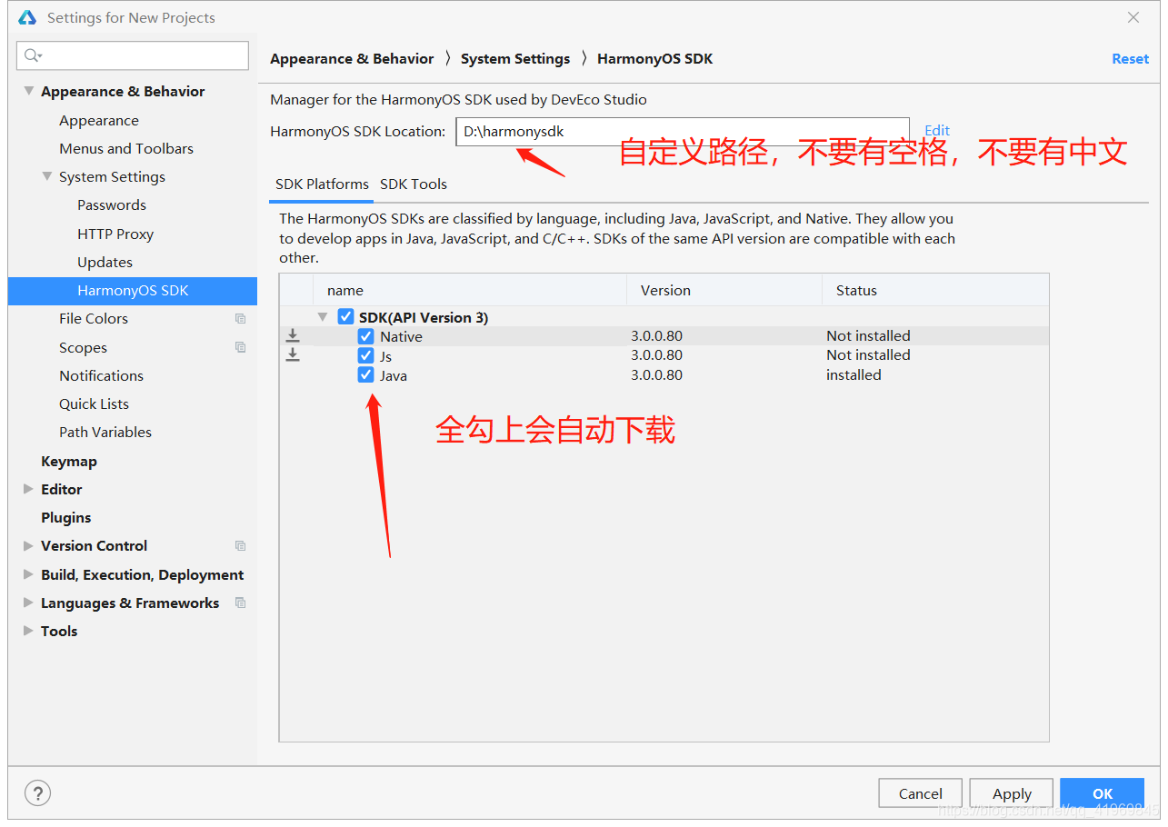Open the Appearance settings page
Image resolution: width=1168 pixels, height=827 pixels.
[x=99, y=120]
